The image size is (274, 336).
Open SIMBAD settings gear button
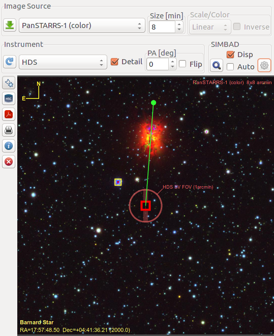[x=264, y=65]
